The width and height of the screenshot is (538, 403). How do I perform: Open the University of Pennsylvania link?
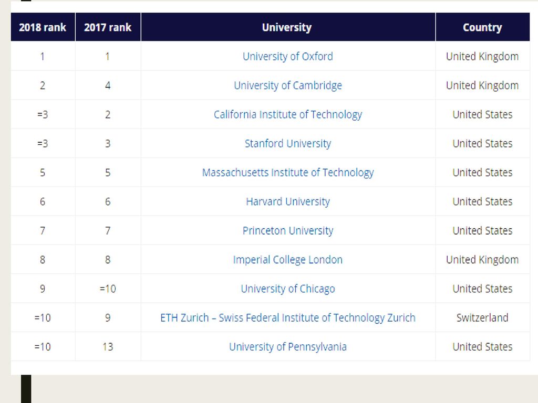tap(287, 347)
